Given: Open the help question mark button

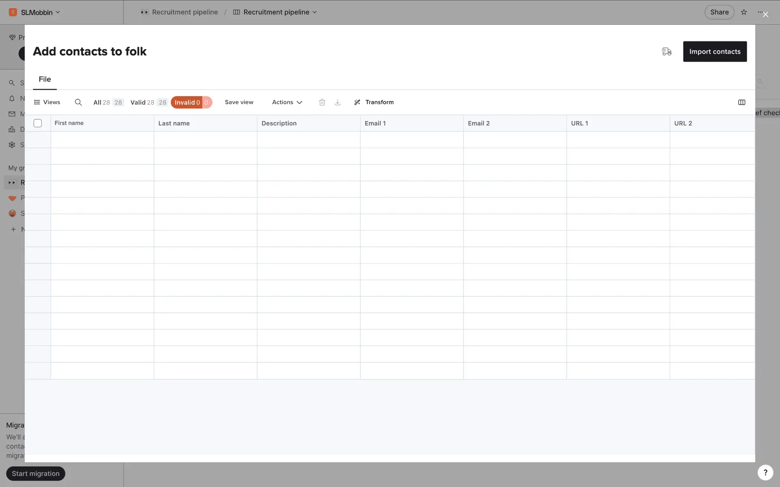Looking at the screenshot, I should click(x=765, y=472).
